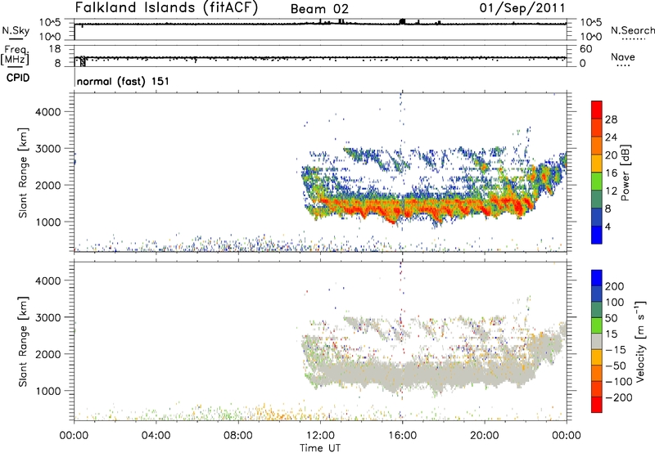Select the '04:00' time tick label
Viewport: 655px width, 453px height.
156,436
